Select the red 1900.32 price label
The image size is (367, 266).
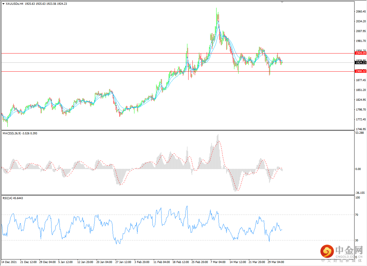click(360, 71)
